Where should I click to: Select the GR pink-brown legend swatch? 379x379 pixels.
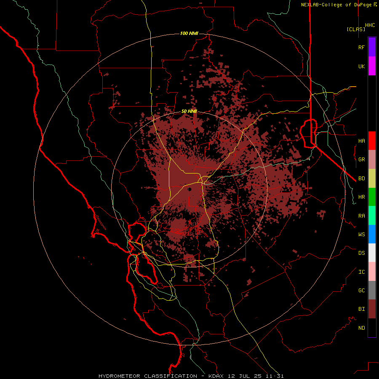[372, 160]
